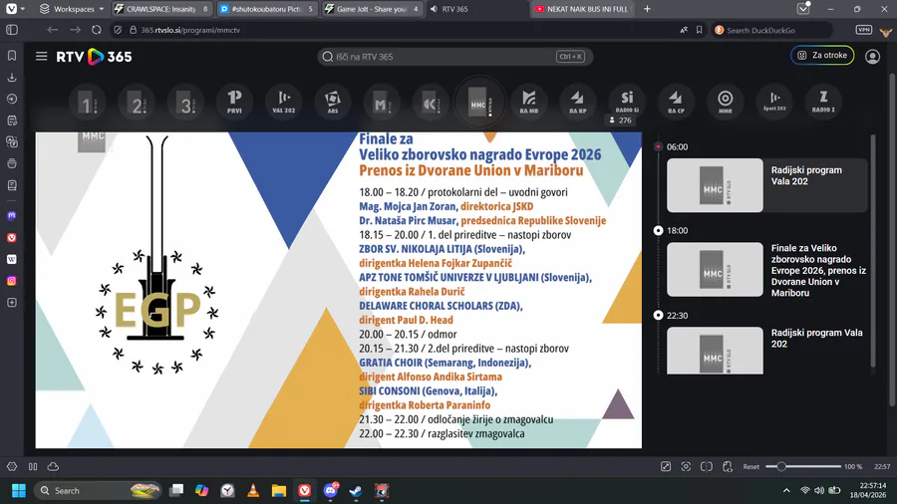Focus the Search DuckDuckGo field

772,30
